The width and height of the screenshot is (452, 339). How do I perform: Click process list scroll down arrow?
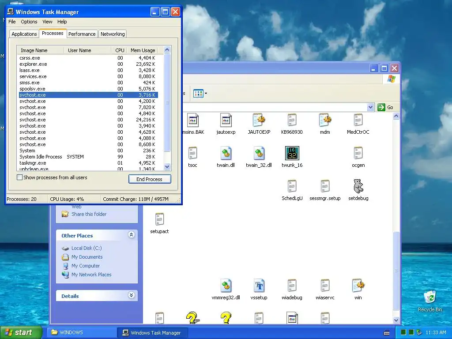167,166
